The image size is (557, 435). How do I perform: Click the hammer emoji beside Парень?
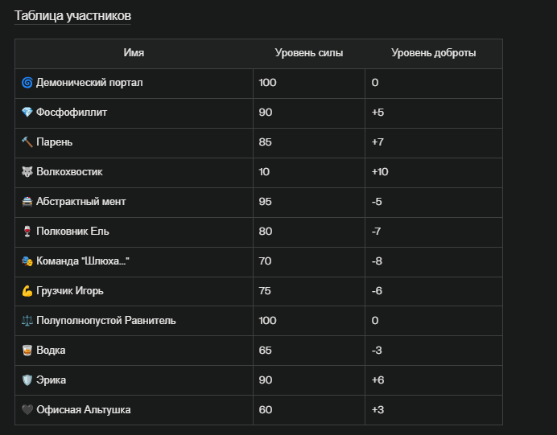(x=27, y=142)
